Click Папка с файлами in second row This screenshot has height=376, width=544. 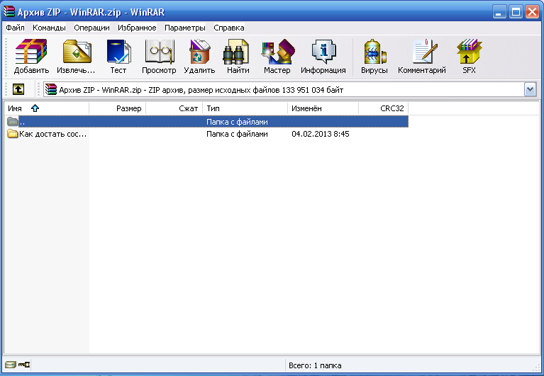pos(237,134)
